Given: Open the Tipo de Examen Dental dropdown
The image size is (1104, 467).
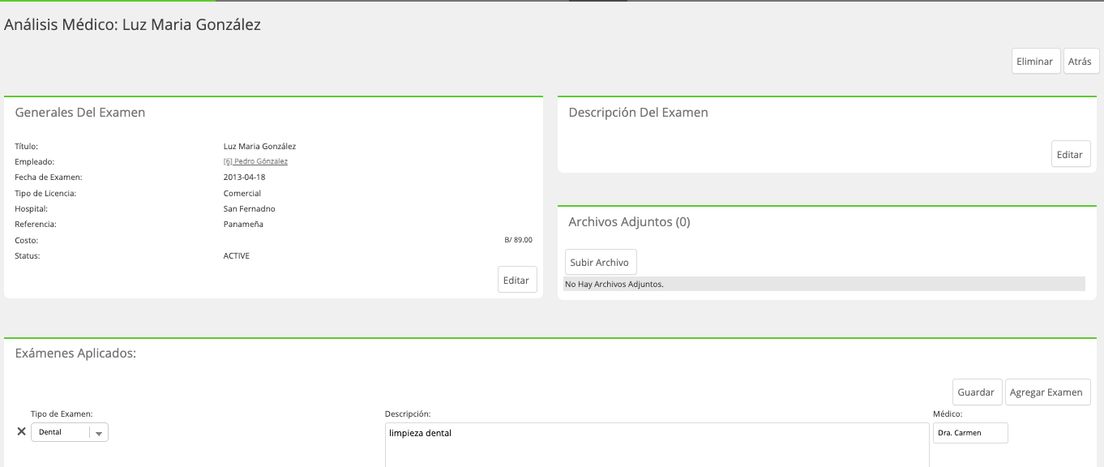Looking at the screenshot, I should coord(70,432).
